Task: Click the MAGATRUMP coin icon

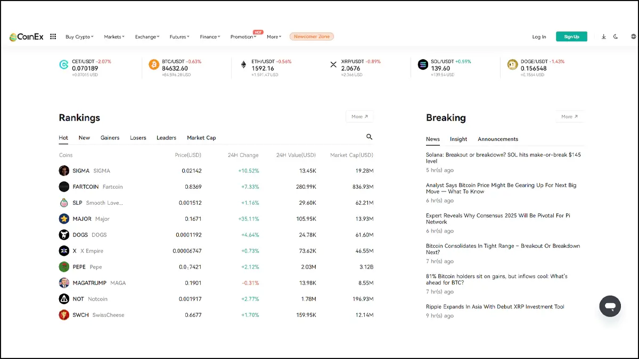Action: click(64, 282)
